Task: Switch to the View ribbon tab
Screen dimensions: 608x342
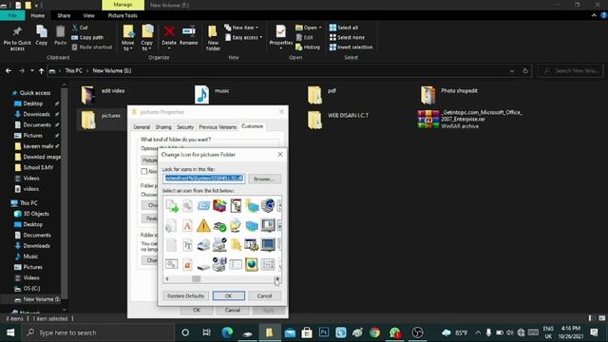Action: (88, 15)
